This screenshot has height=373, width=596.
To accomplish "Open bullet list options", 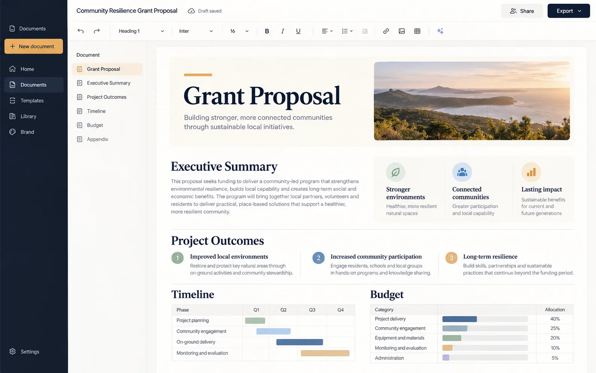I will tap(347, 31).
